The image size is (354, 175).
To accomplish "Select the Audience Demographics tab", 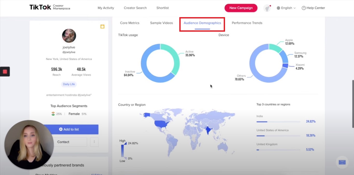I will [x=202, y=23].
